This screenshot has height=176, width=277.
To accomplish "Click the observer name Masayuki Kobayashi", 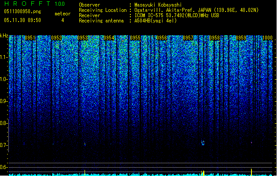I will pyautogui.click(x=158, y=5).
